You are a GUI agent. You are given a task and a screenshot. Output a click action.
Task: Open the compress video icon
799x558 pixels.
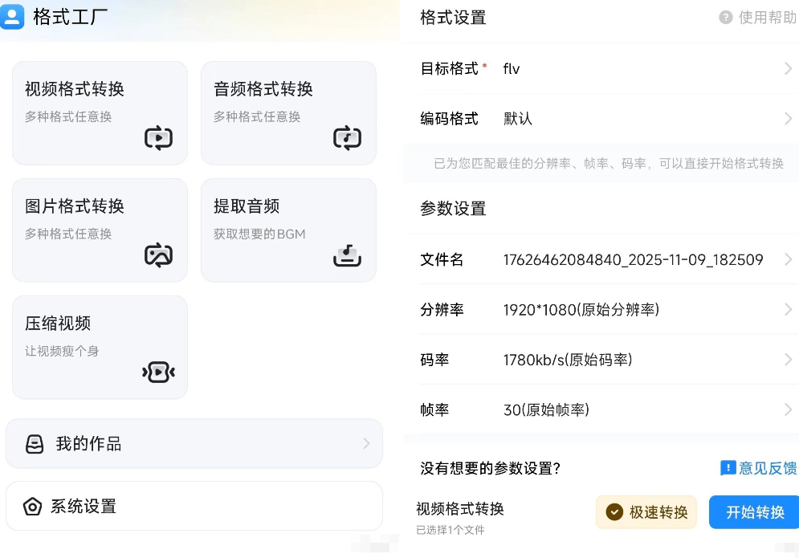[x=158, y=372]
